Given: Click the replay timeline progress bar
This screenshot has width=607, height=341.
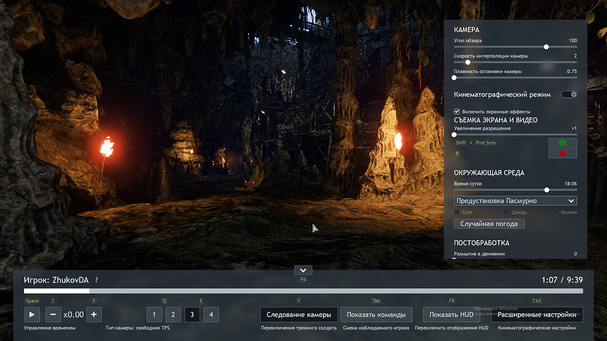Looking at the screenshot, I should pyautogui.click(x=303, y=291).
